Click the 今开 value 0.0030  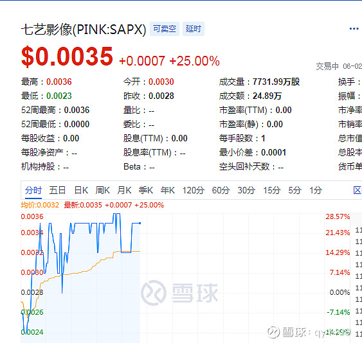tap(161, 82)
